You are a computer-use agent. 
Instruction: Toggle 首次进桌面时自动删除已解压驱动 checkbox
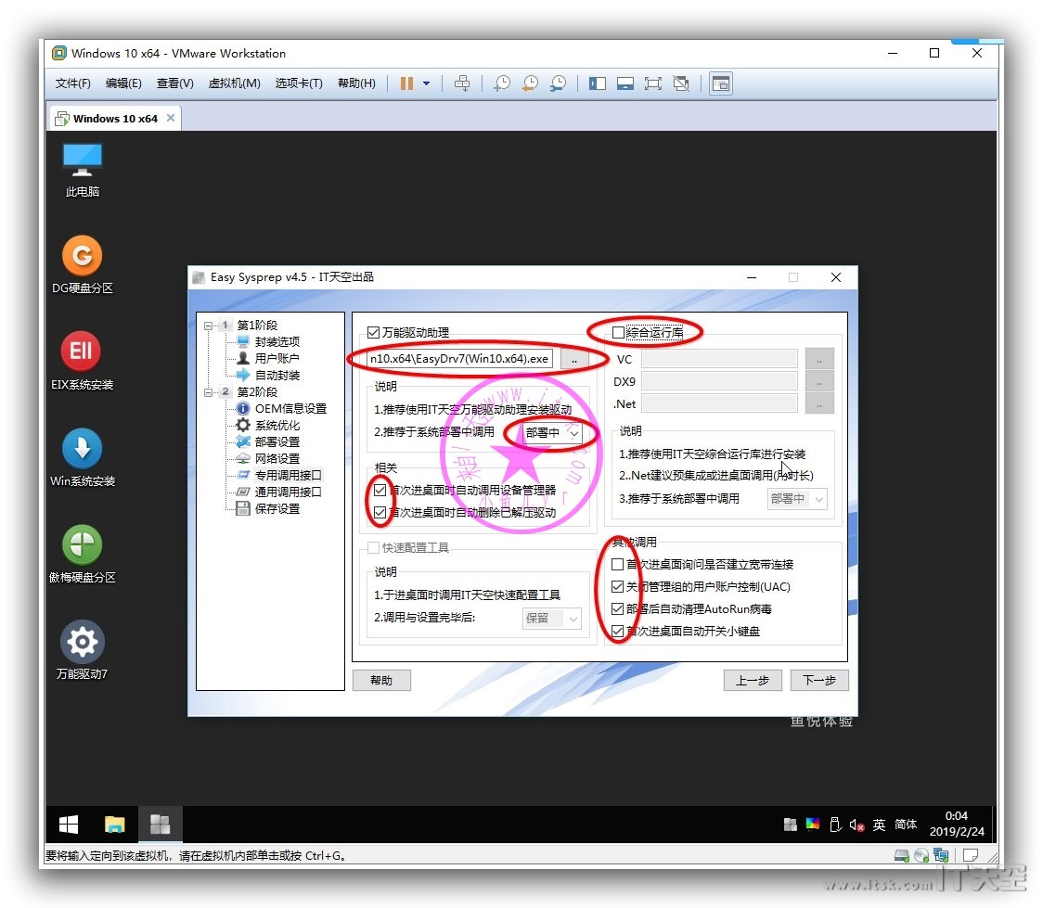pyautogui.click(x=380, y=512)
